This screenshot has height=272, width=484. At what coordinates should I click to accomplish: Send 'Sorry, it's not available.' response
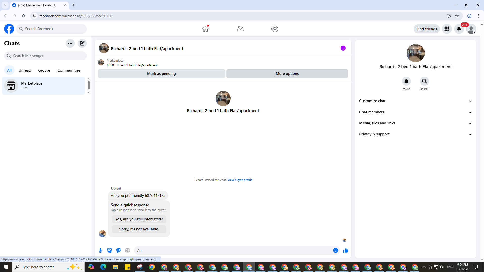click(x=139, y=229)
